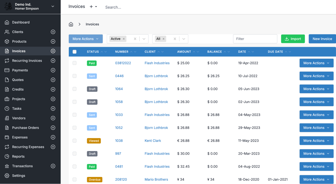Click the plus icon next to Clients

tap(53, 32)
